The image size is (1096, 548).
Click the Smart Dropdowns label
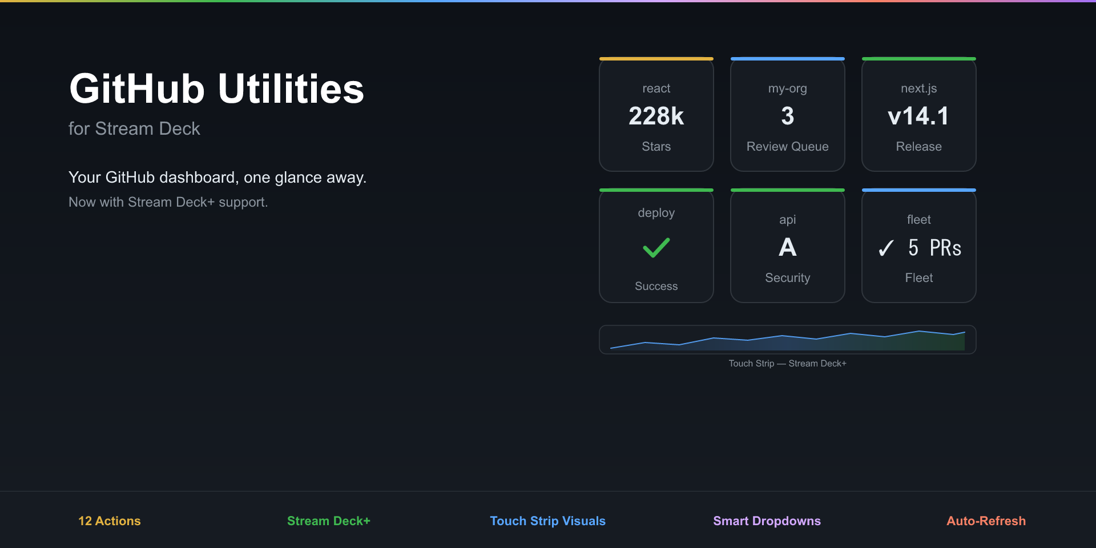[767, 521]
